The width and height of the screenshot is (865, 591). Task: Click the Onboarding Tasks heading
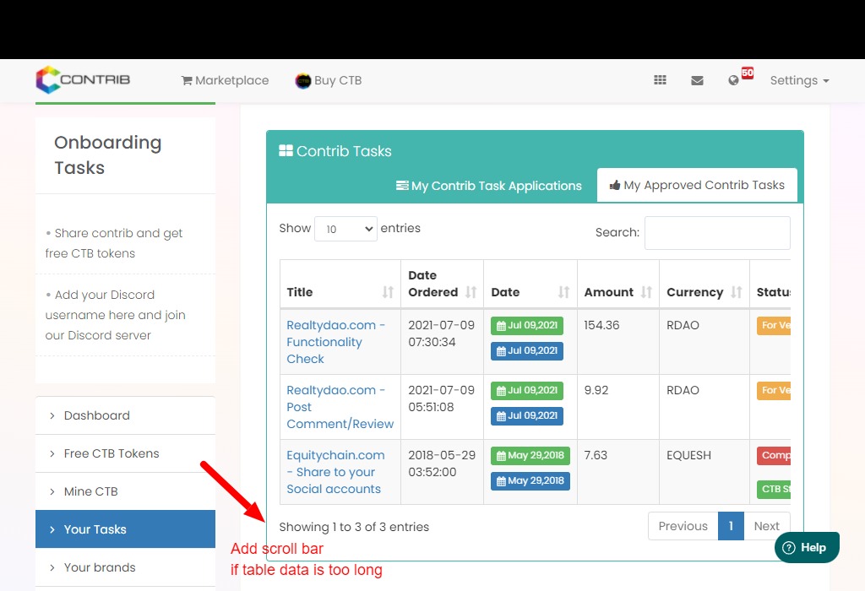pyautogui.click(x=107, y=155)
